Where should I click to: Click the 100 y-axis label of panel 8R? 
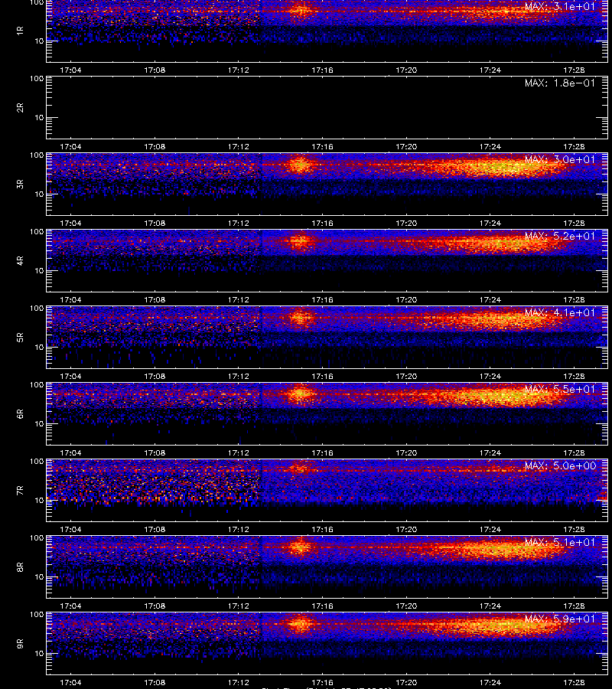pos(37,538)
